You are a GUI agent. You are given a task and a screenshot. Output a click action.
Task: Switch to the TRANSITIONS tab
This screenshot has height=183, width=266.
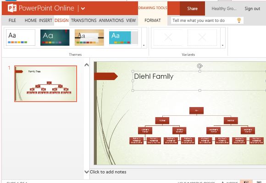pos(83,21)
